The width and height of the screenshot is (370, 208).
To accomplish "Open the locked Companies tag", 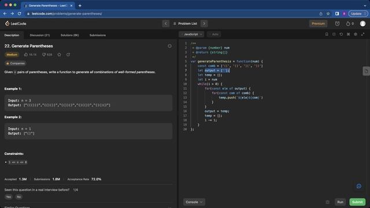I will [x=16, y=64].
